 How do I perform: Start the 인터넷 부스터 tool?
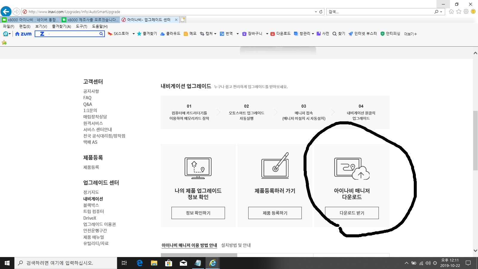362,34
